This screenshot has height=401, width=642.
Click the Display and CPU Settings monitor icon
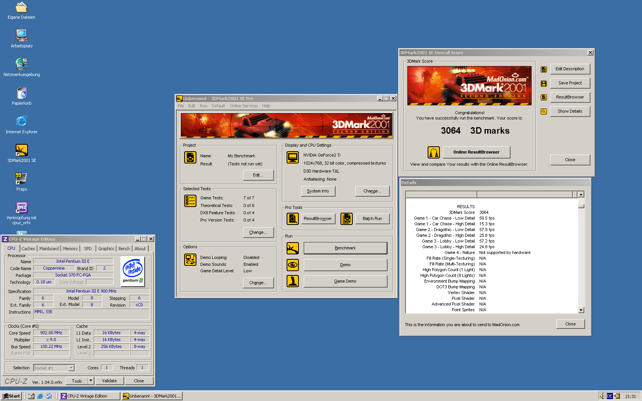[x=293, y=157]
